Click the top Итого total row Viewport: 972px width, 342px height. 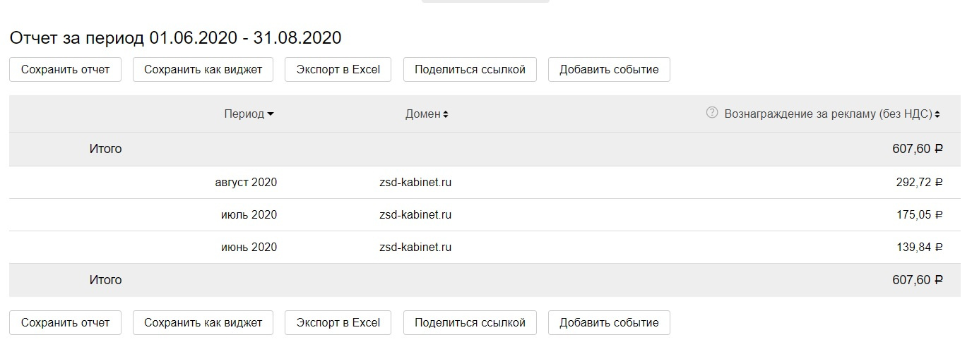coord(106,149)
